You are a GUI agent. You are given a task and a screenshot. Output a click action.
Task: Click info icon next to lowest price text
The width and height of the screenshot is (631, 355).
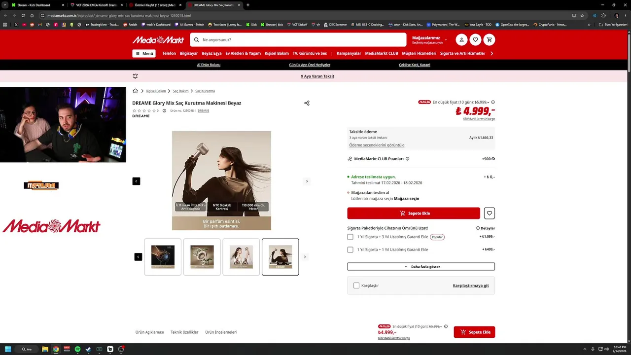[493, 102]
